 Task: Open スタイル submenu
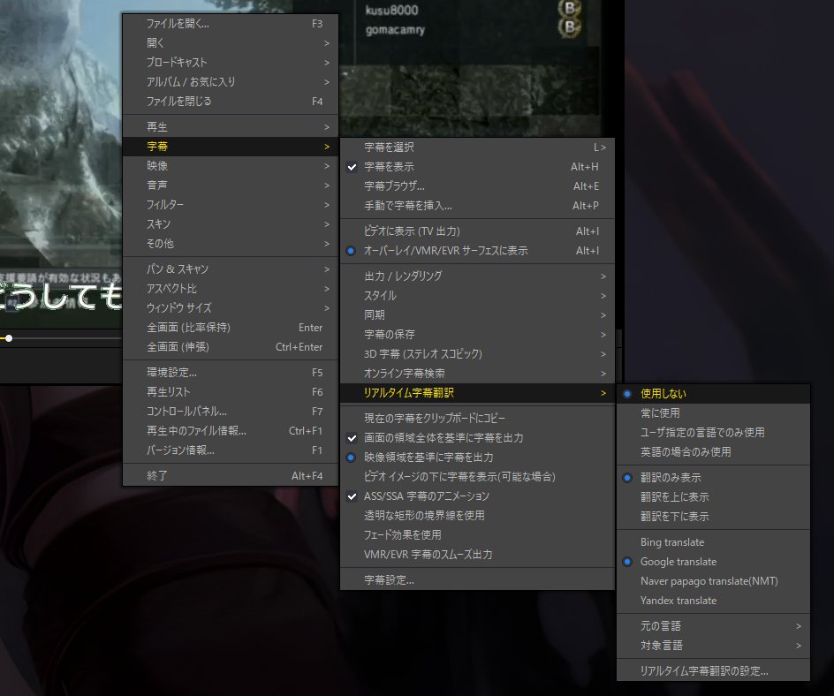[477, 296]
